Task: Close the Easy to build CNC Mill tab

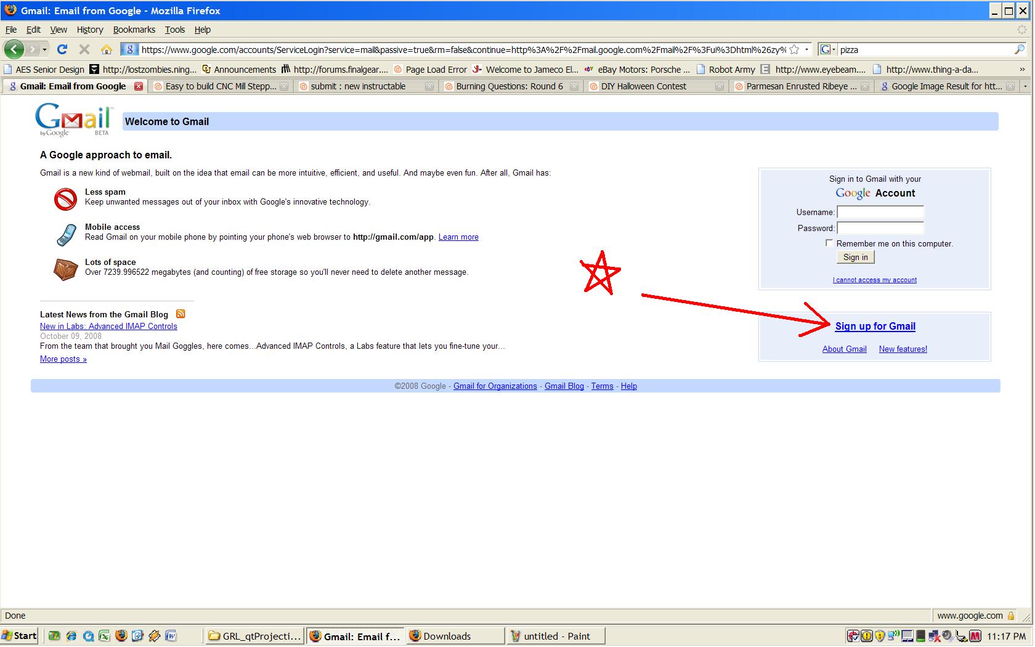Action: coord(284,86)
